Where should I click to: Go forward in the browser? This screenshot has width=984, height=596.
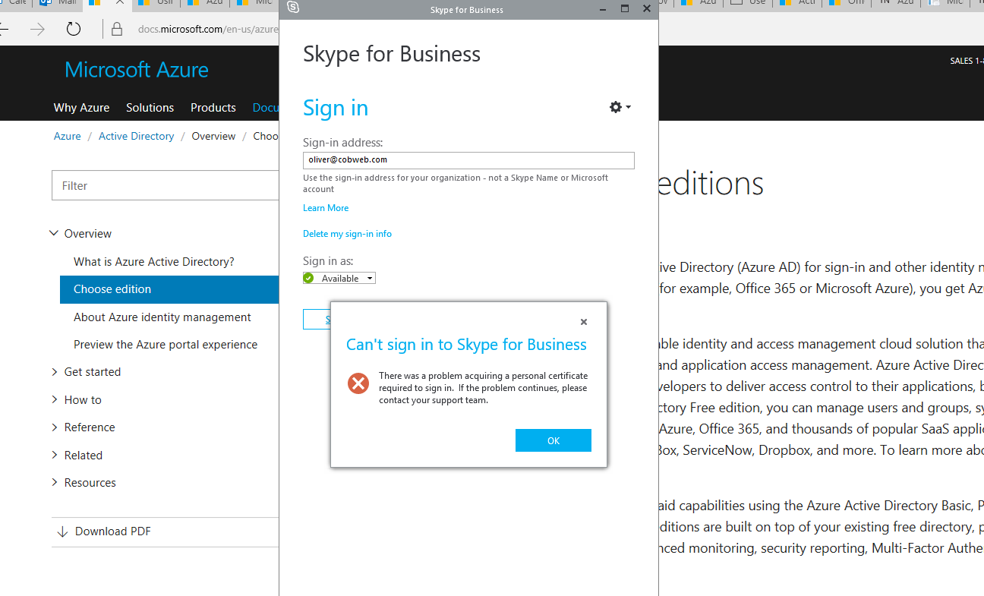click(x=37, y=29)
